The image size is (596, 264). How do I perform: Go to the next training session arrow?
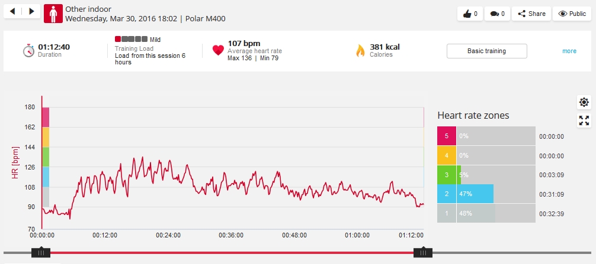pos(31,11)
